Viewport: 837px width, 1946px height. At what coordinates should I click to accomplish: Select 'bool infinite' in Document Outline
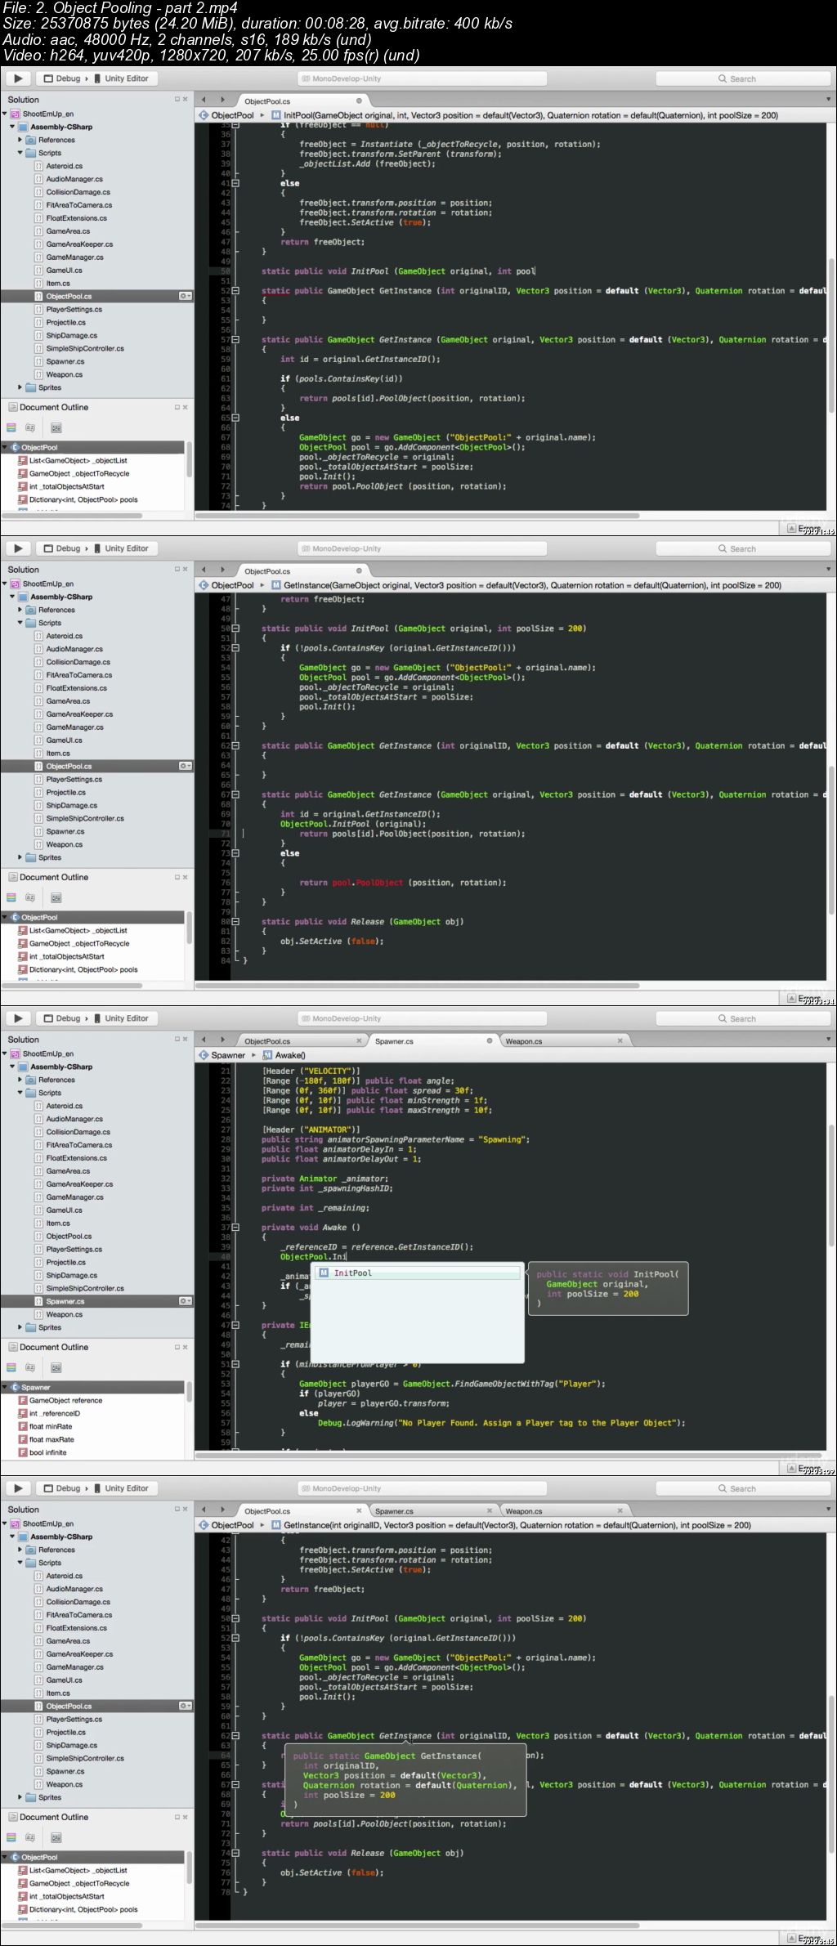pyautogui.click(x=48, y=1452)
